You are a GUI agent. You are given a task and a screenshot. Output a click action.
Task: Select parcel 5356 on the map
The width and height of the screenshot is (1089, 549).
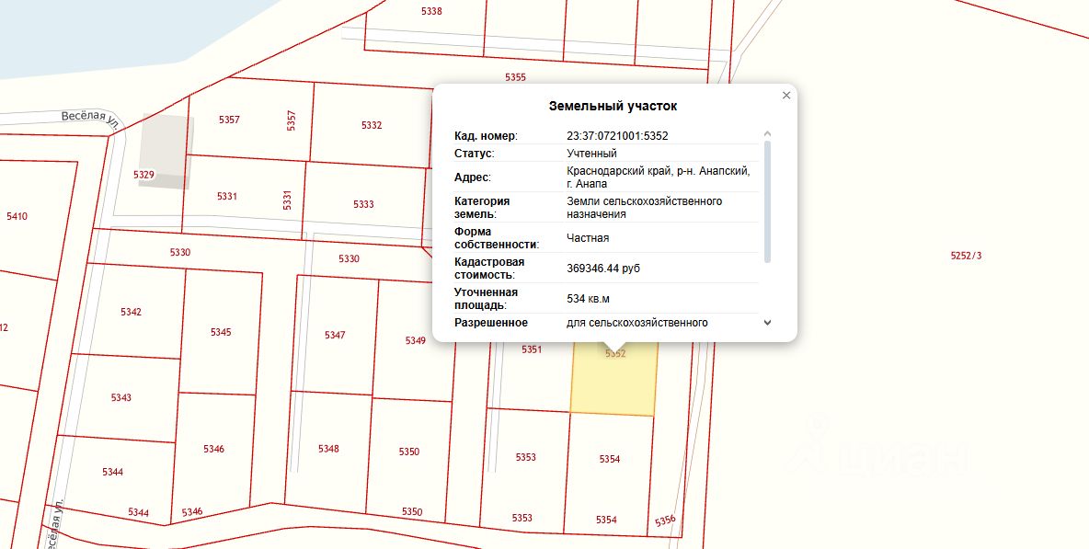coord(665,520)
